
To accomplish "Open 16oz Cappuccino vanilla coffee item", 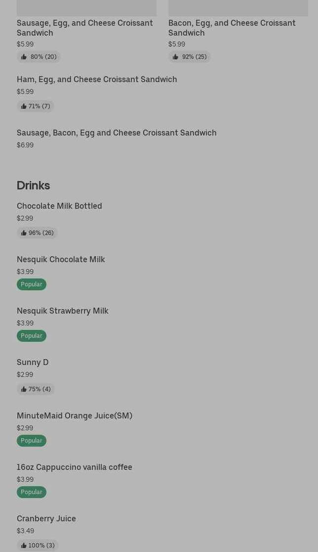I will coord(75,467).
